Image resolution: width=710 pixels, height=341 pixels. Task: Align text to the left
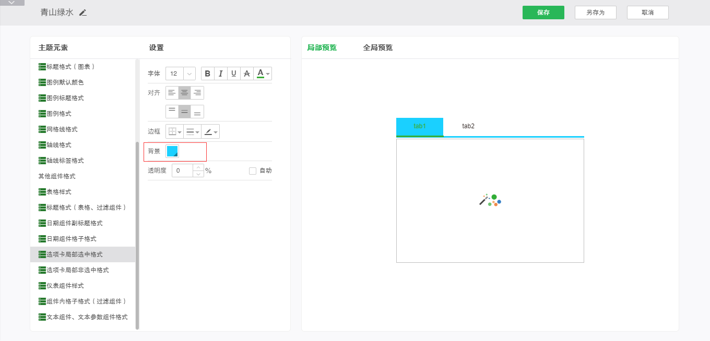pos(172,93)
